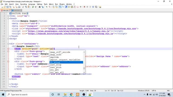Open Folder as Workspace toolbar icon

coord(78,7)
